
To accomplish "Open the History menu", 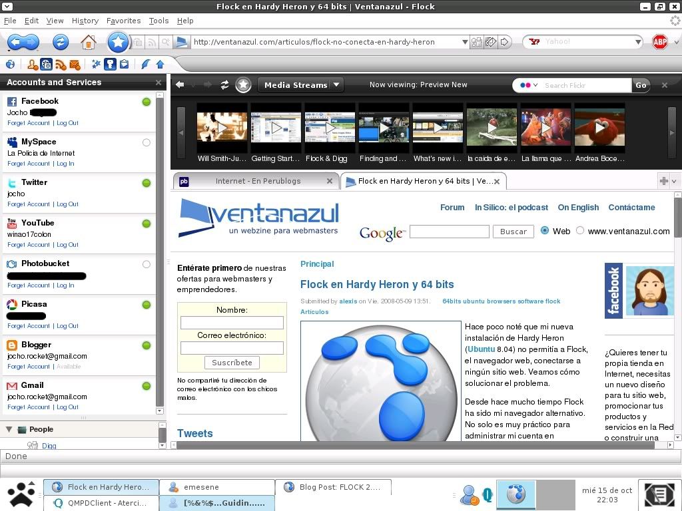I will [85, 21].
